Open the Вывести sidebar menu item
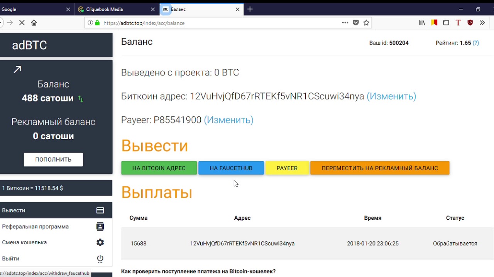Viewport: 494px width, 277px height. pos(56,210)
